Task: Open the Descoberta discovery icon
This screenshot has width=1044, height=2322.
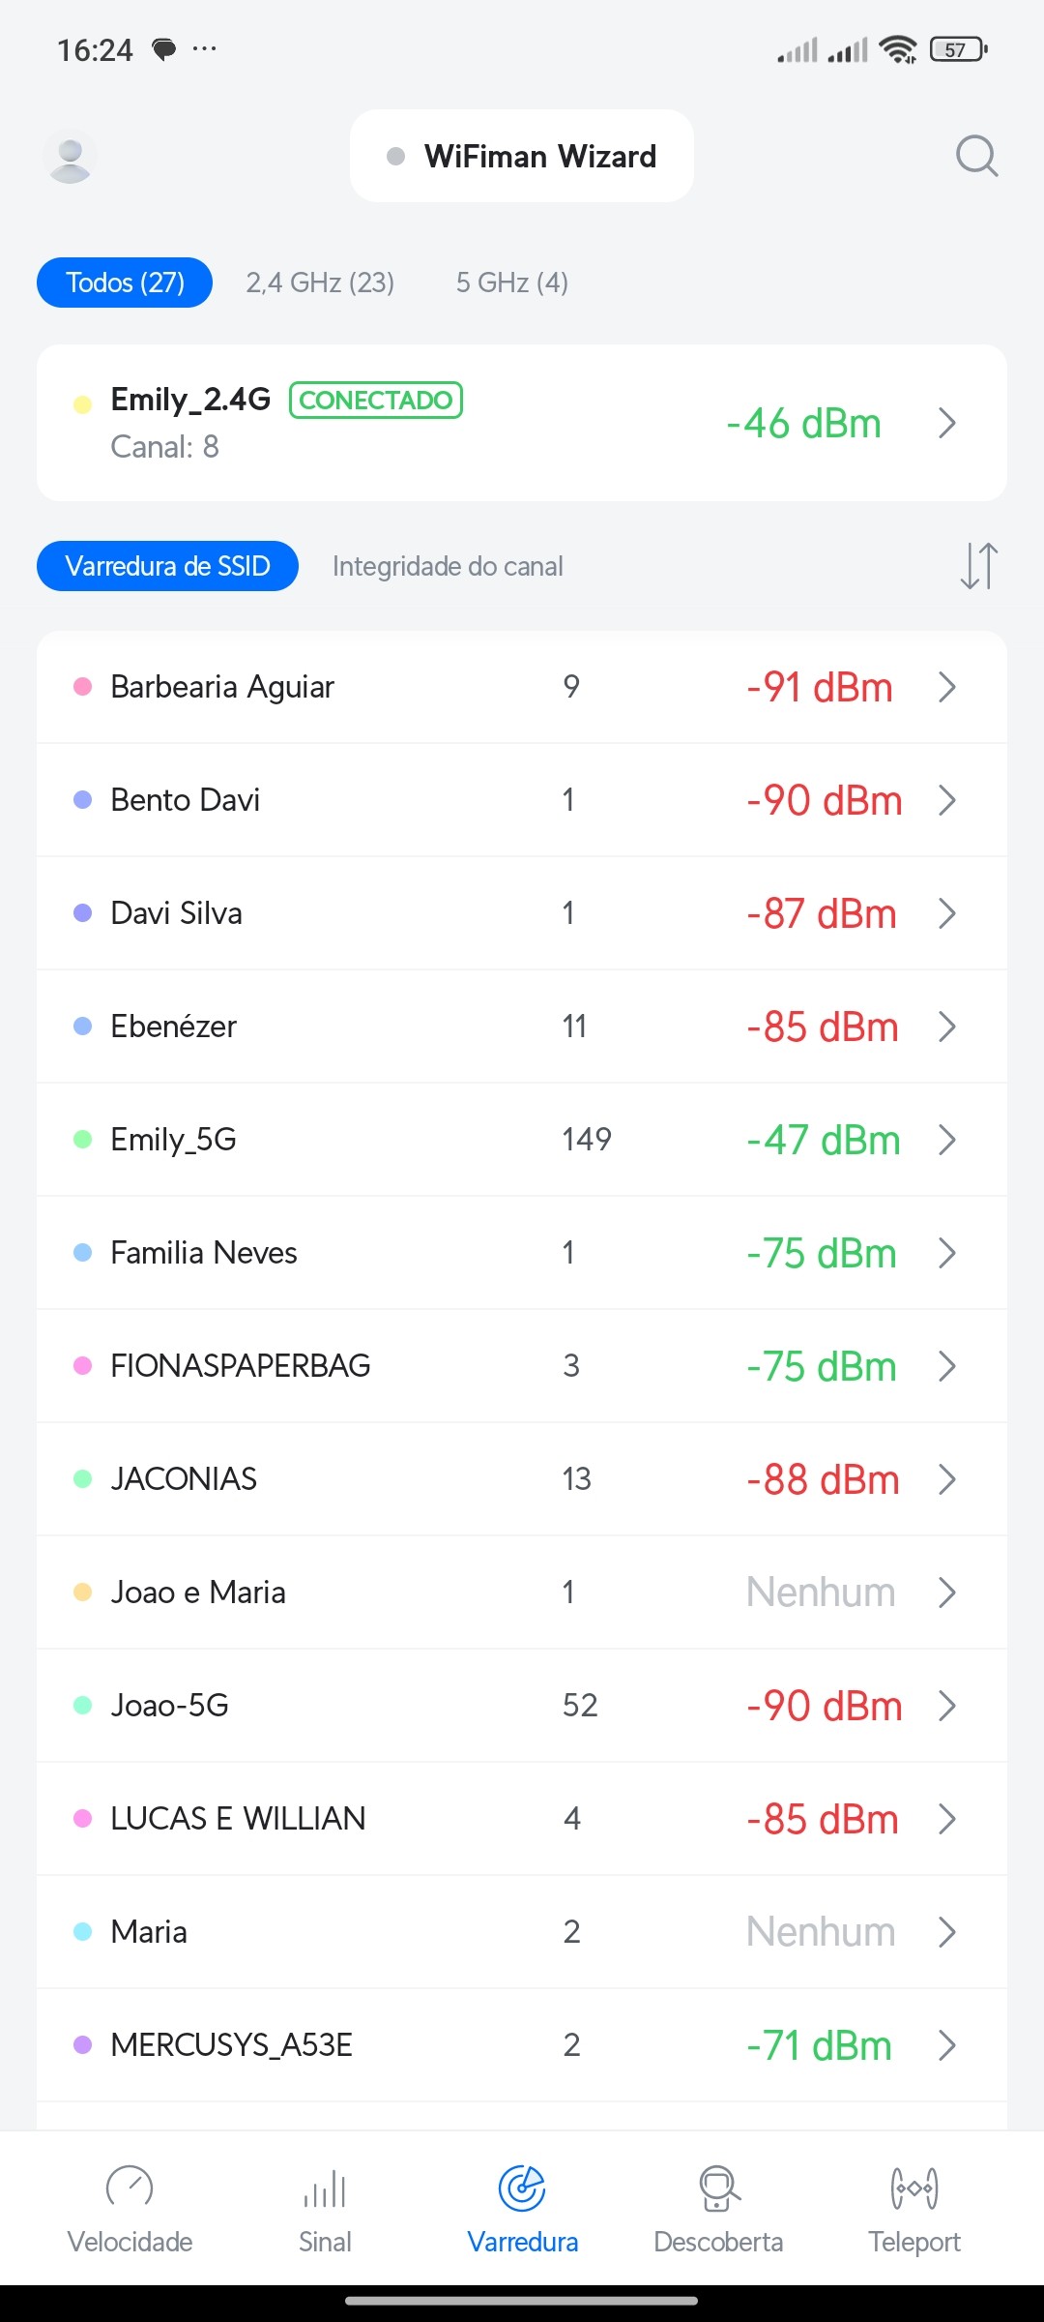Action: (x=718, y=2188)
